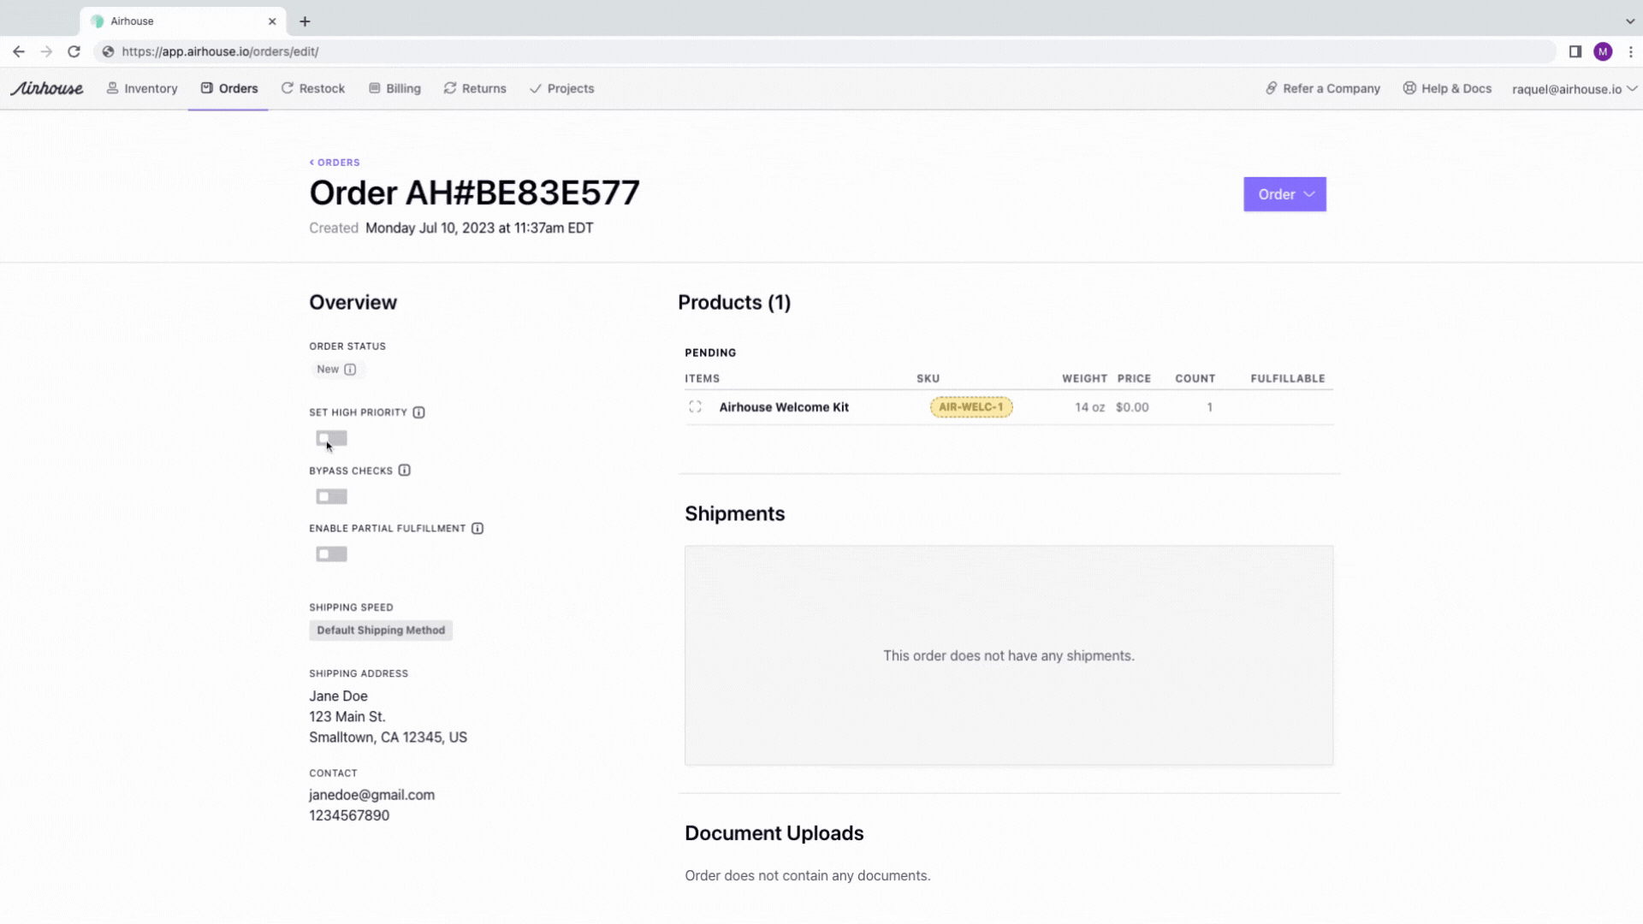
Task: Enable Partial Fulfillment for this order
Action: pos(331,554)
